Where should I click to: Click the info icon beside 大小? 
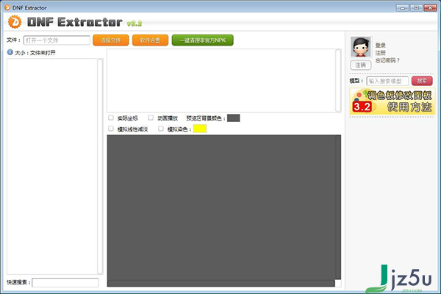click(10, 53)
